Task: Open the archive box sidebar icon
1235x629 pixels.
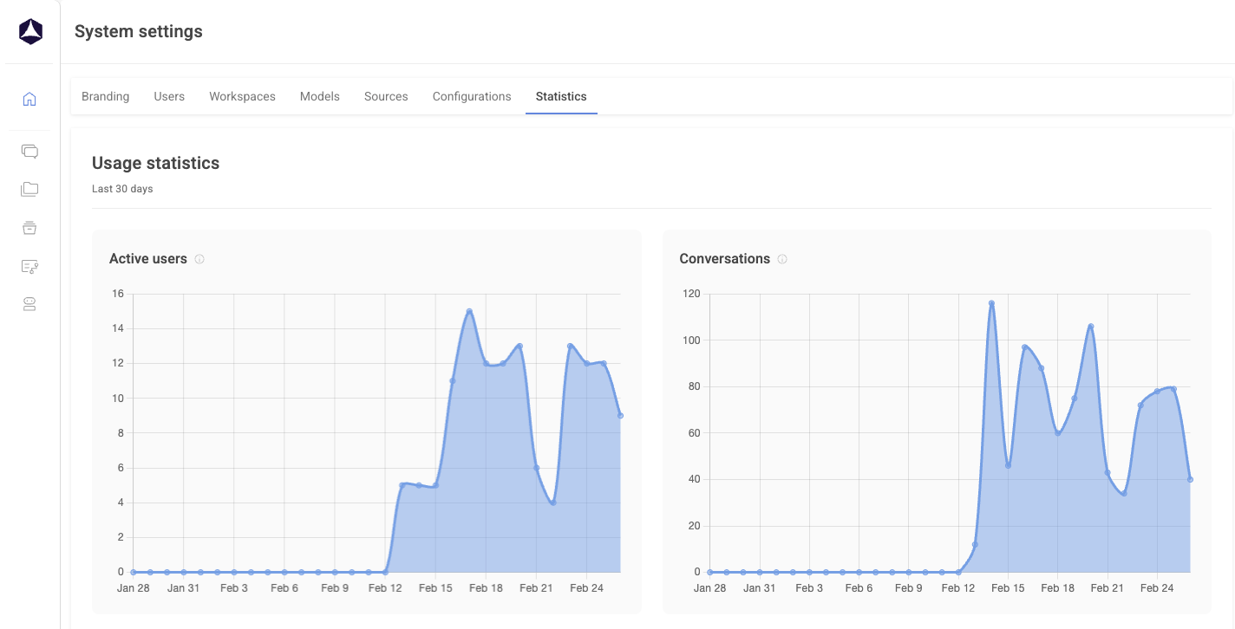Action: point(29,228)
